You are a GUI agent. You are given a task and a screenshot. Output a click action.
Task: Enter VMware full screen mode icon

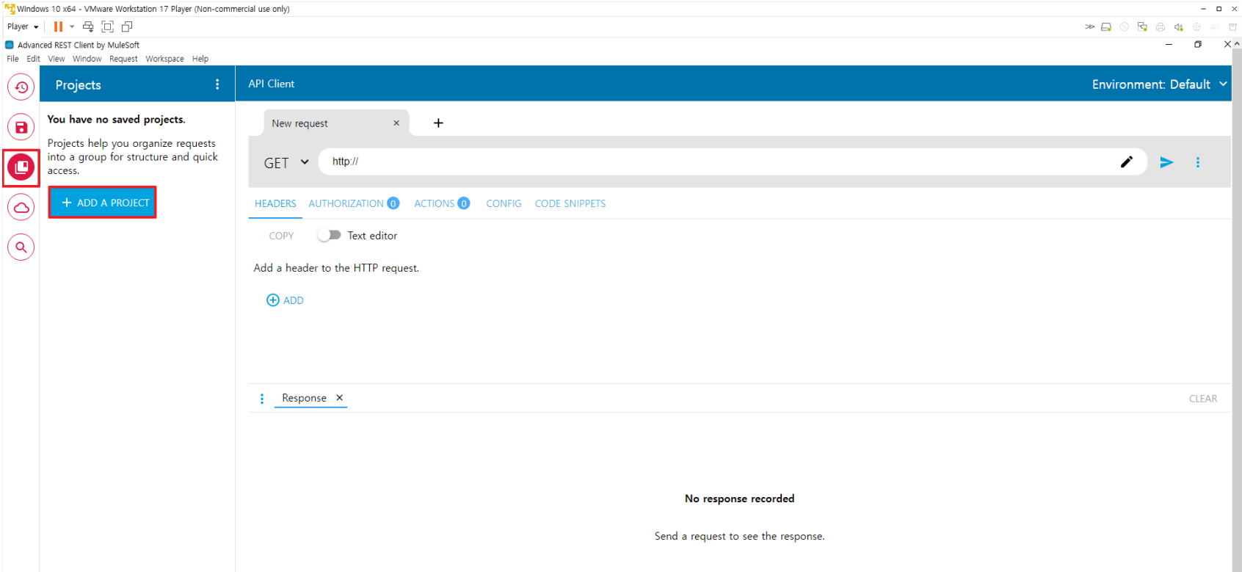click(x=108, y=26)
